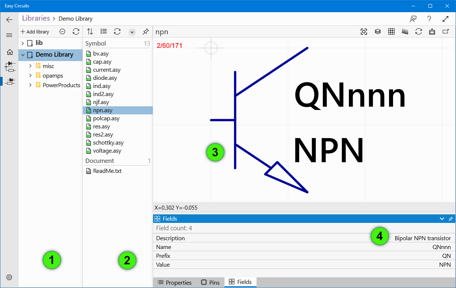
Task: Switch to the Properties tab
Action: 175,282
